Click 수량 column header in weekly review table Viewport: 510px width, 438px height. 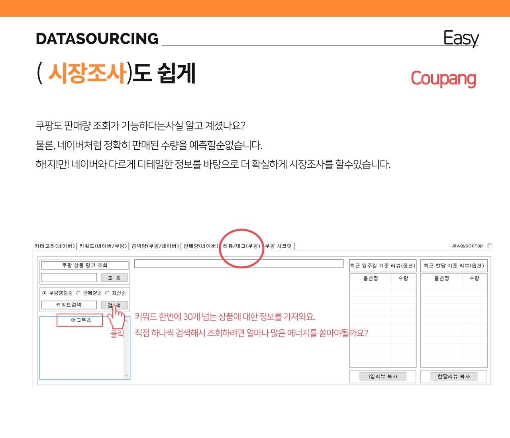tap(403, 278)
